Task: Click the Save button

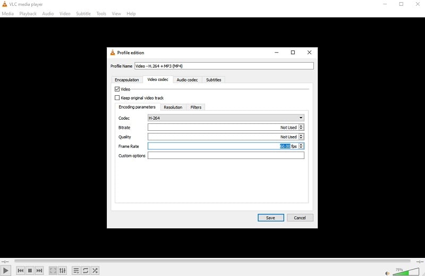Action: coord(271,218)
